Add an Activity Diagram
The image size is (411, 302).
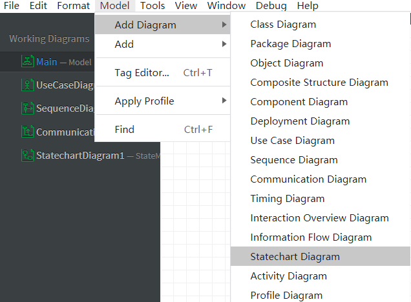point(321,276)
